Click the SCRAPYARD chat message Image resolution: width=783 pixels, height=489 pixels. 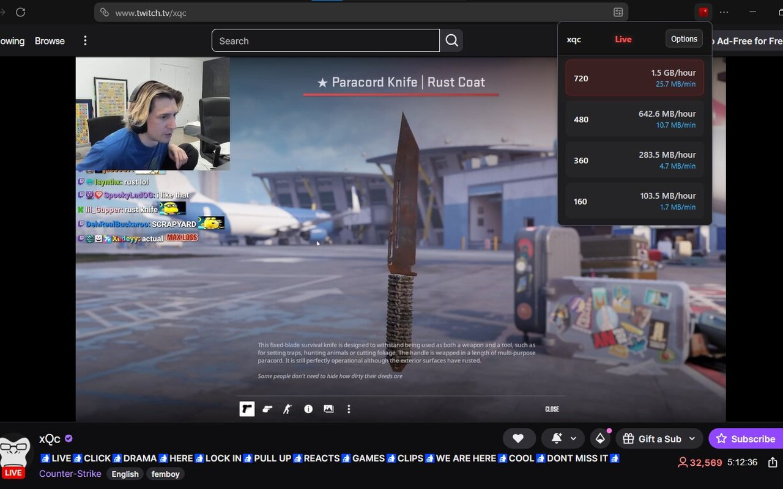click(x=151, y=224)
